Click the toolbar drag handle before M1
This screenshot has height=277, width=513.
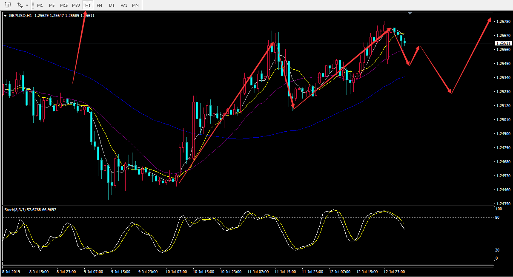tap(34, 5)
